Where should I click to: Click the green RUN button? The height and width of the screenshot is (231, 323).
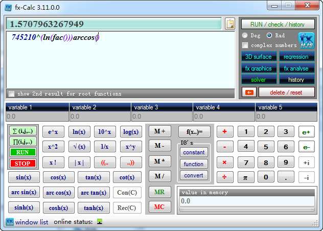22,152
